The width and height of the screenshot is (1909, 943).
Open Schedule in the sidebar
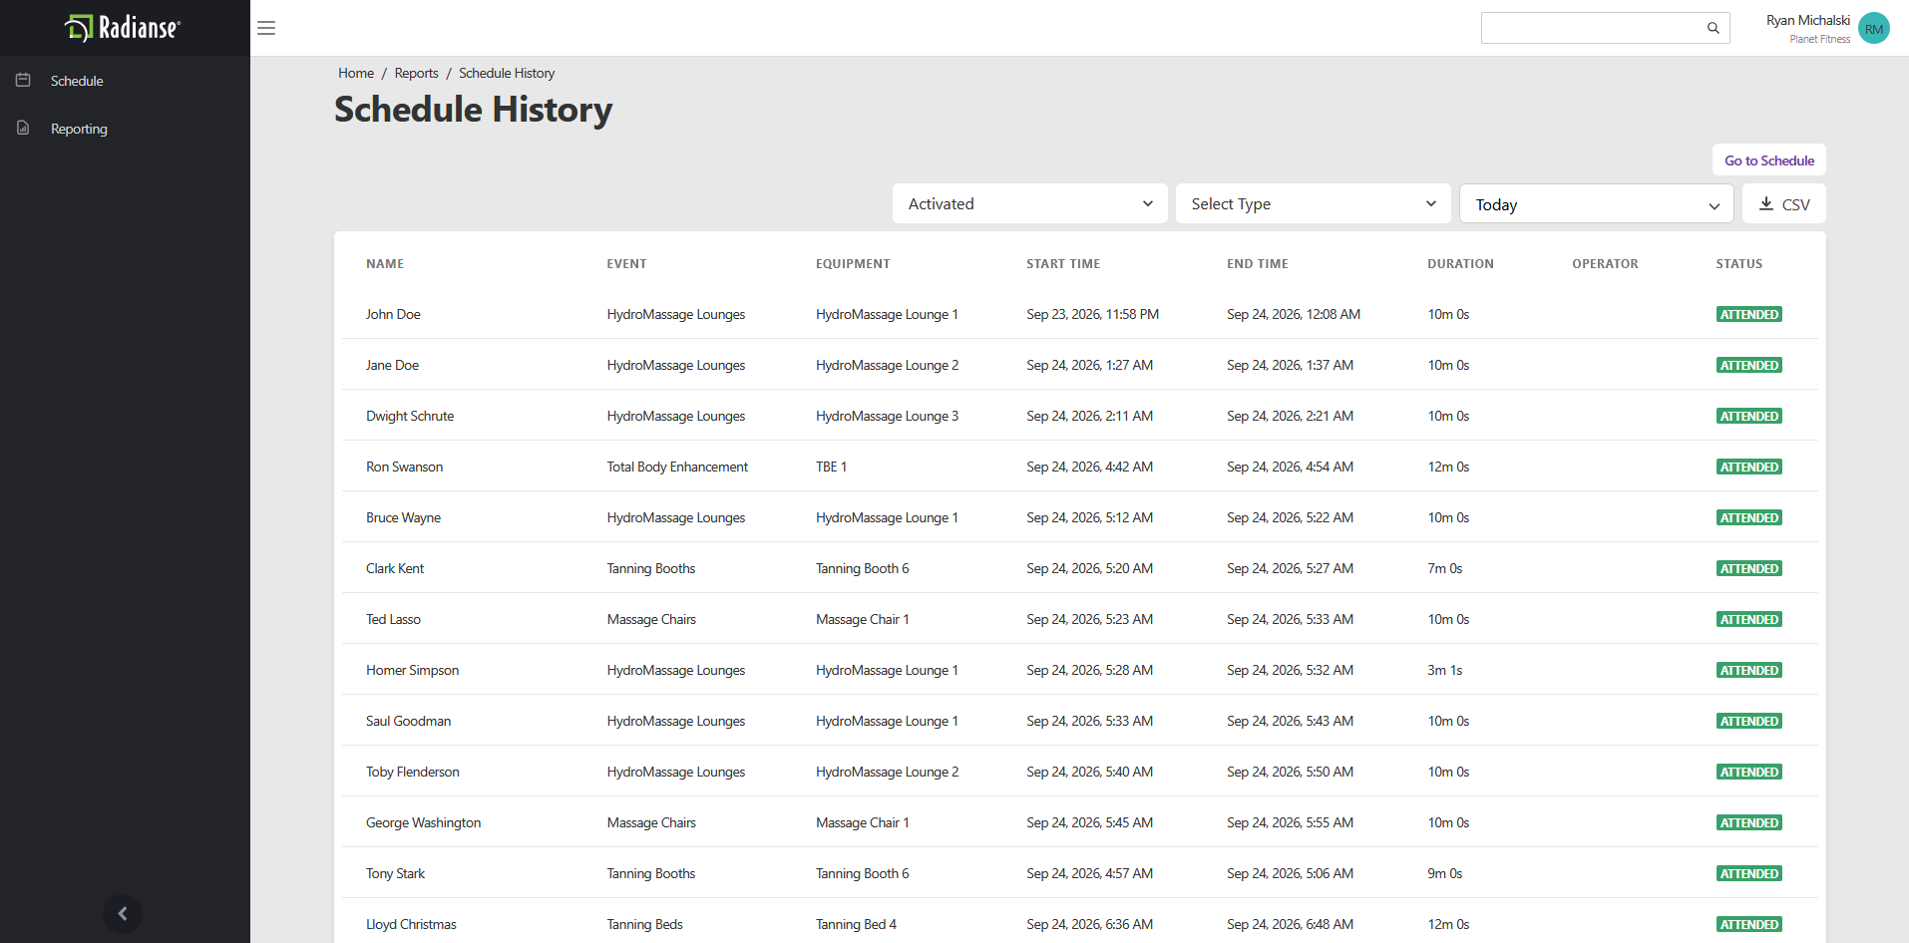77,81
